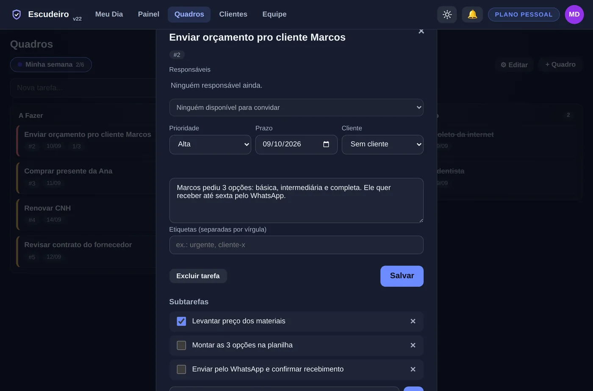Switch to Clientes tab

[x=233, y=14]
